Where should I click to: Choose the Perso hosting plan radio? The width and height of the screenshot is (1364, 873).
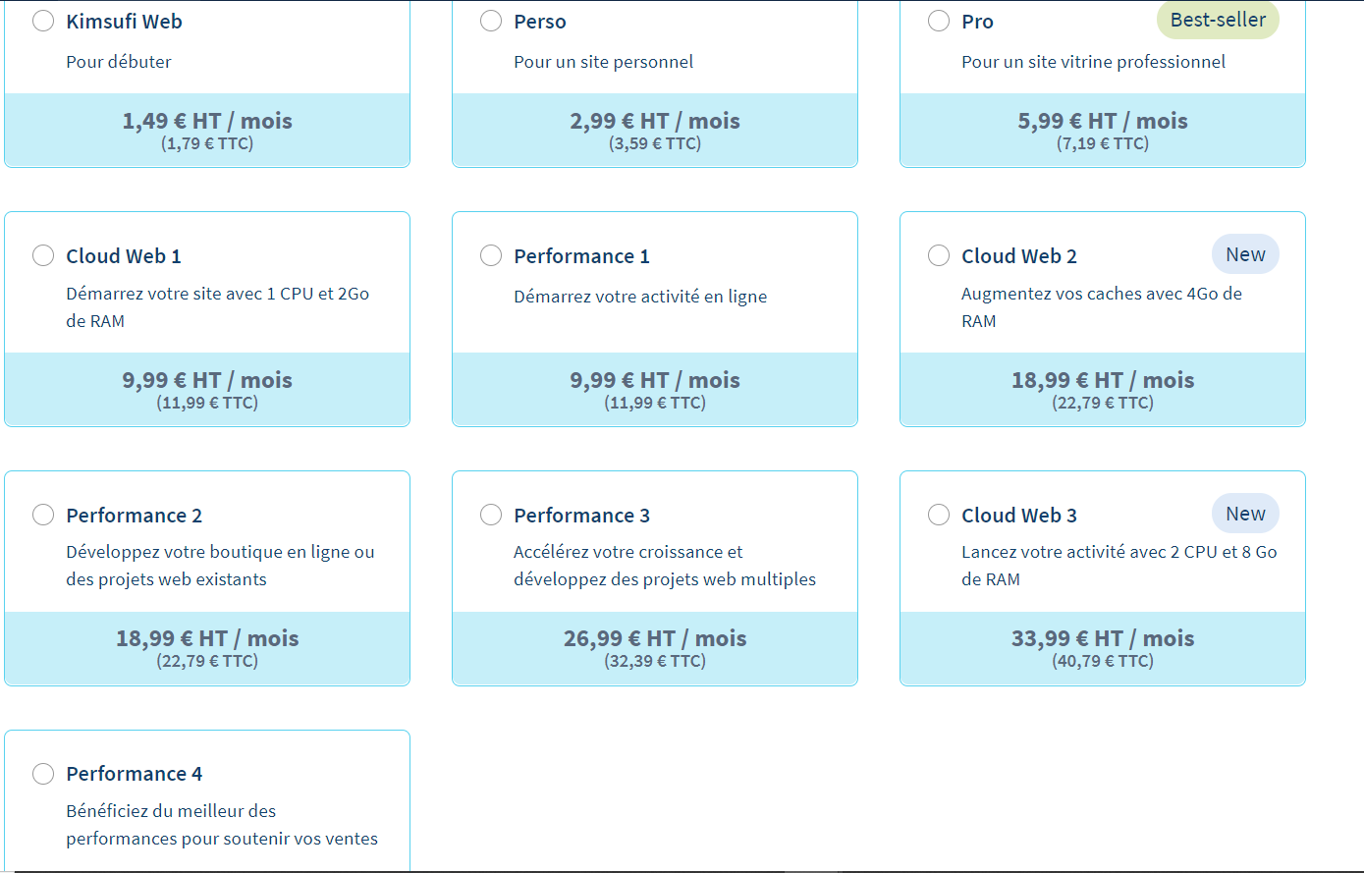coord(491,22)
